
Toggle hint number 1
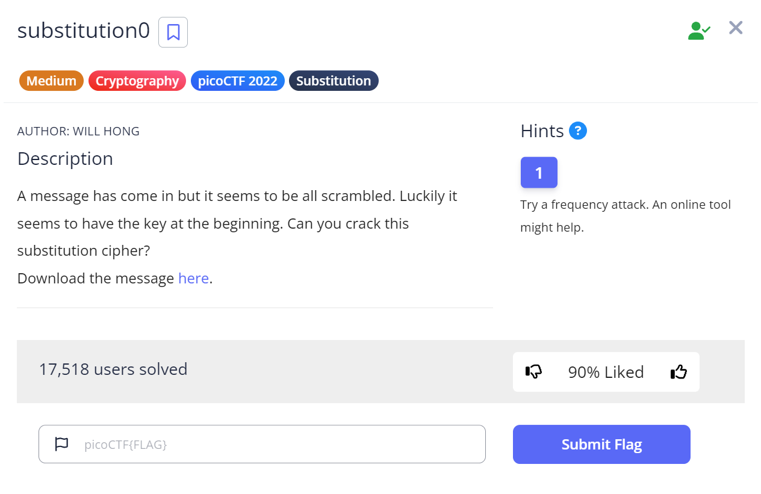tap(539, 173)
